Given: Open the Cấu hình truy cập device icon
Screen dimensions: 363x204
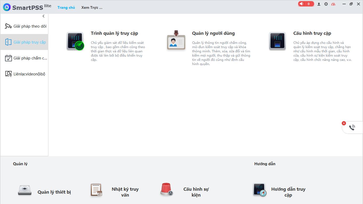Looking at the screenshot, I should (x=277, y=41).
